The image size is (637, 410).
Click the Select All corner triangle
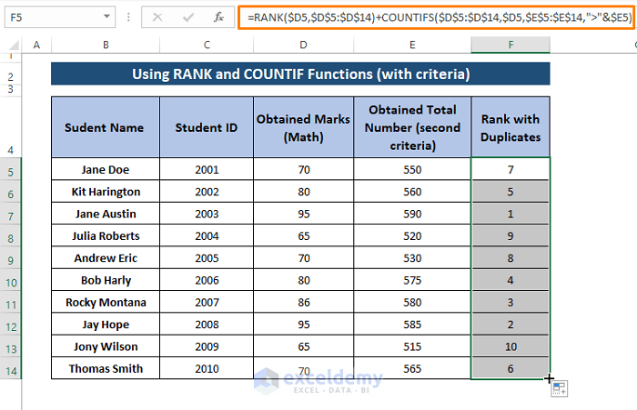point(15,45)
